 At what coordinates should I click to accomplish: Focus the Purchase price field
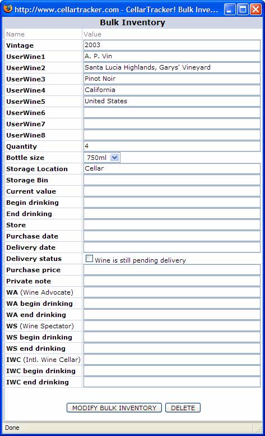tap(172, 270)
